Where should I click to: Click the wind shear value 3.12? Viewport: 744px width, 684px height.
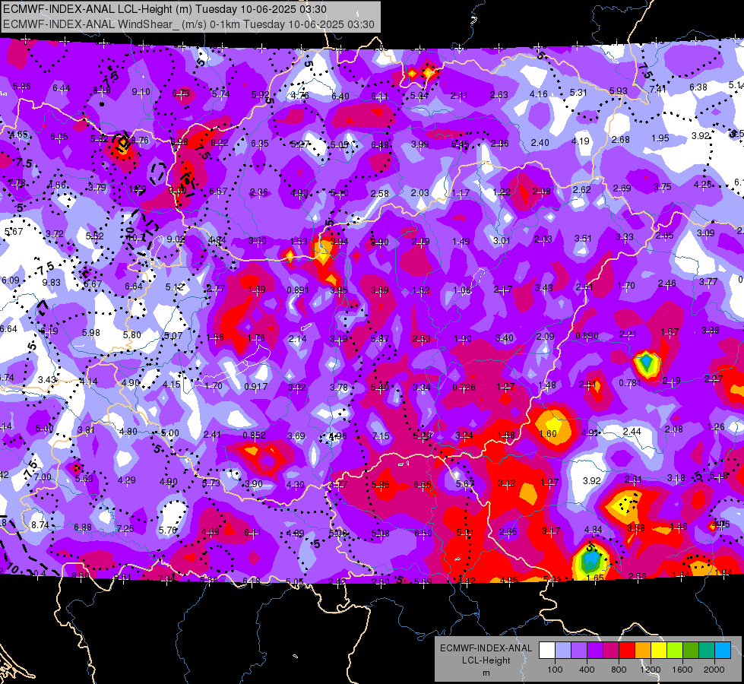click(507, 483)
